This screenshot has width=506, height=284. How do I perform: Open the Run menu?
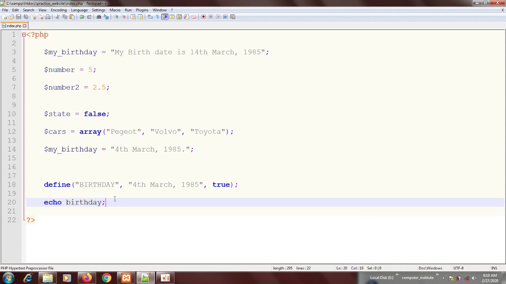pos(128,10)
